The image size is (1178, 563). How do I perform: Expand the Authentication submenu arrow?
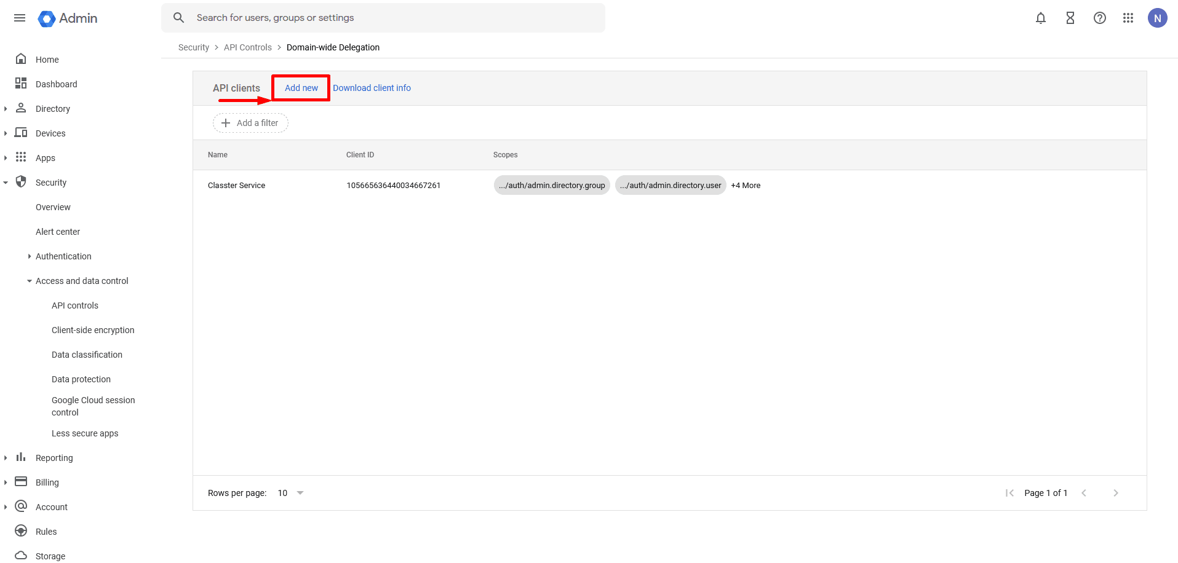[x=29, y=256]
